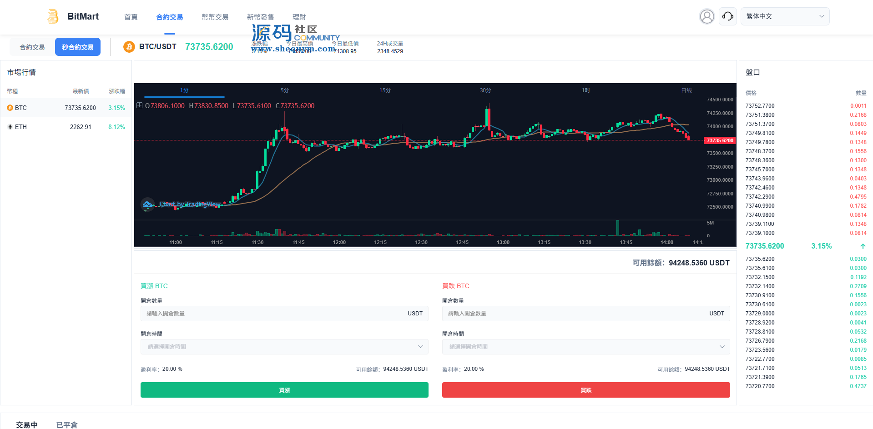Switch to 秒合約交易 mode
The height and width of the screenshot is (429, 873).
(x=77, y=47)
